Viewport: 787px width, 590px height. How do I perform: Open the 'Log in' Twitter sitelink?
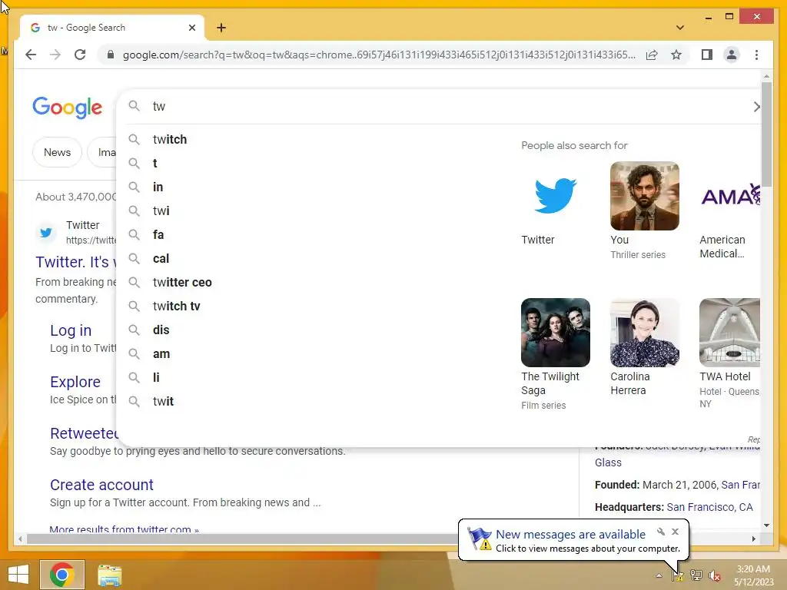[x=71, y=330]
